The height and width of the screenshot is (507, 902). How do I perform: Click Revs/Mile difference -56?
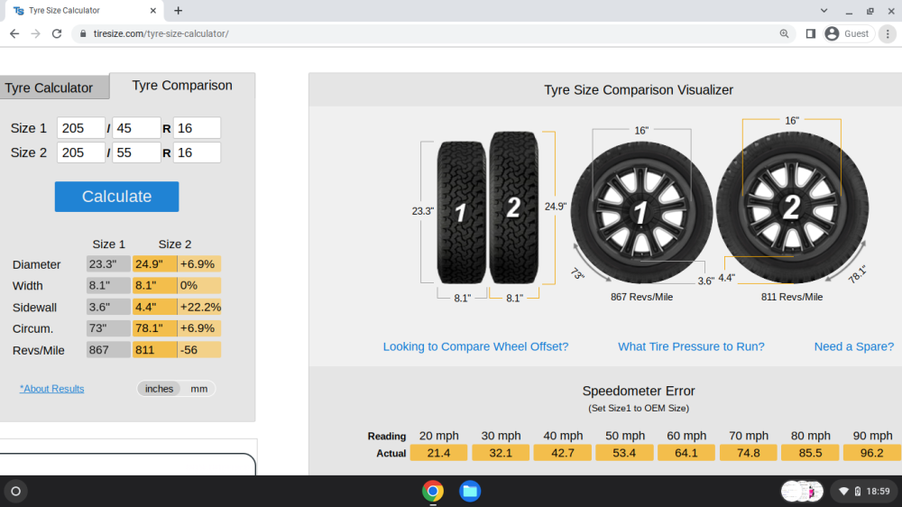point(199,350)
